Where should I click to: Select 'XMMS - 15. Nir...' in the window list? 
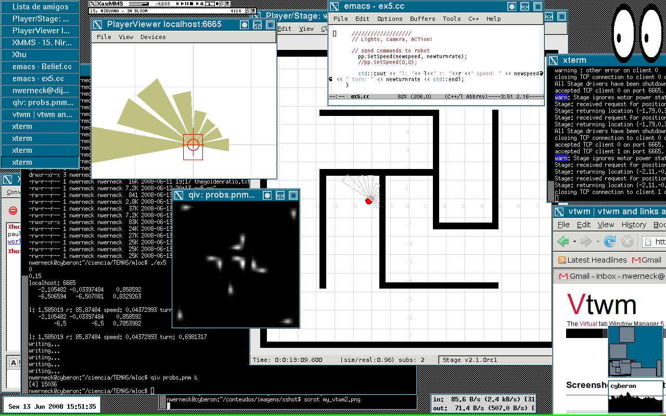[40, 43]
